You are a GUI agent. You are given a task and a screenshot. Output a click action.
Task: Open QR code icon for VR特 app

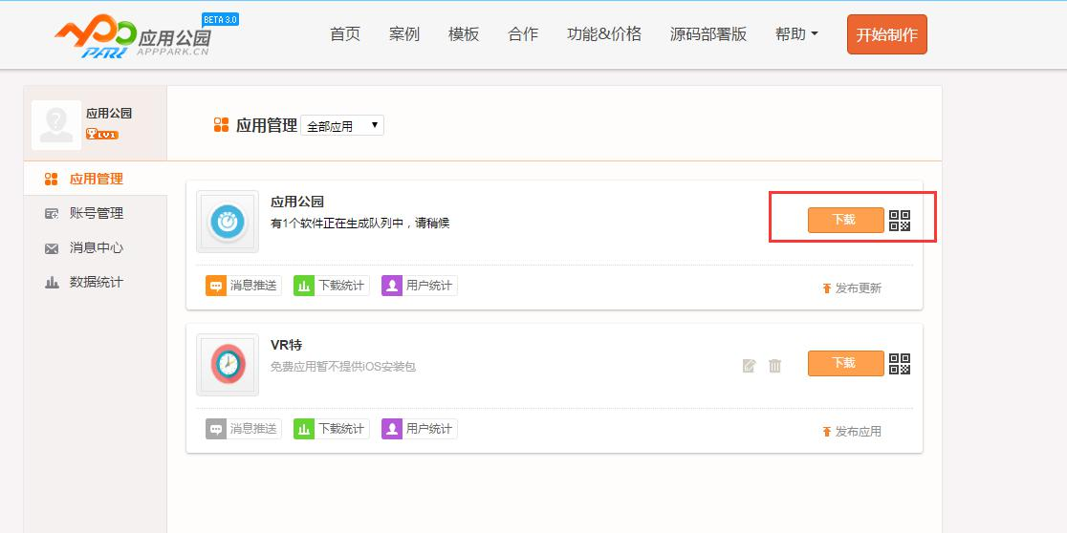[x=900, y=364]
